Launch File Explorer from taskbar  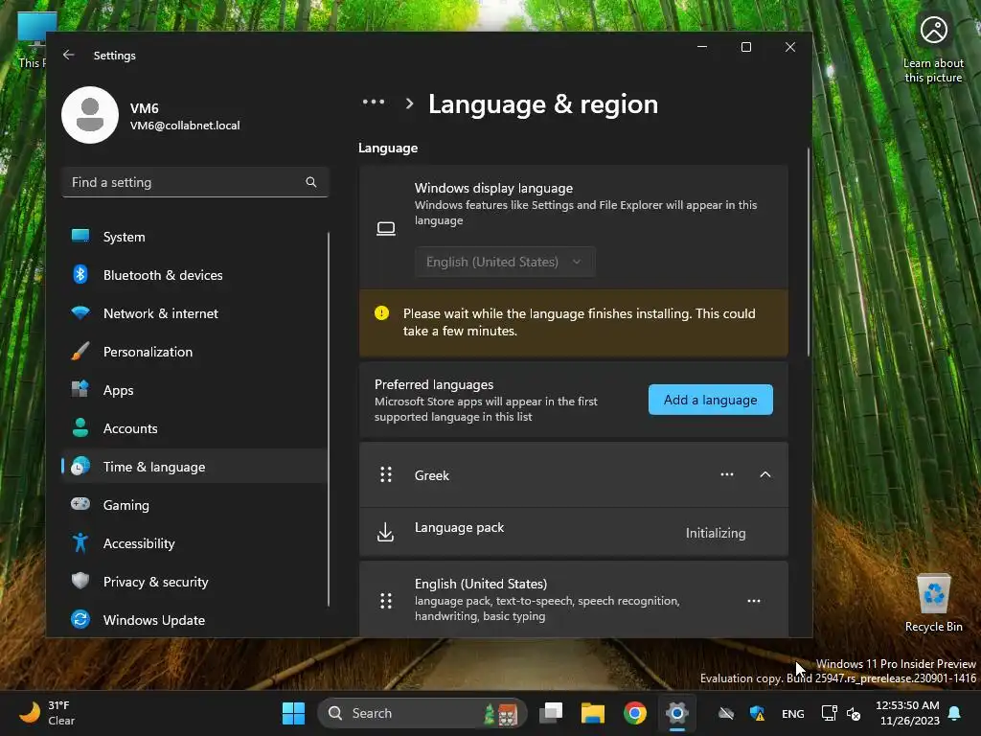pos(592,713)
